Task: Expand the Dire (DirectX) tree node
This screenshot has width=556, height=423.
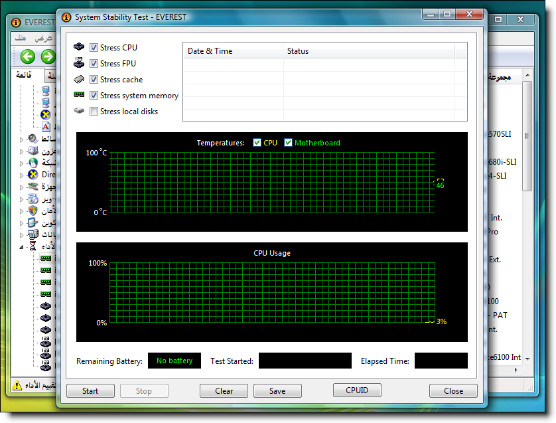Action: [x=21, y=175]
